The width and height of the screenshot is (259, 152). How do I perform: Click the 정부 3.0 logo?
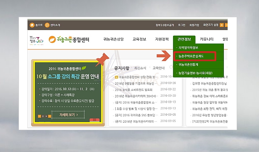(37, 40)
